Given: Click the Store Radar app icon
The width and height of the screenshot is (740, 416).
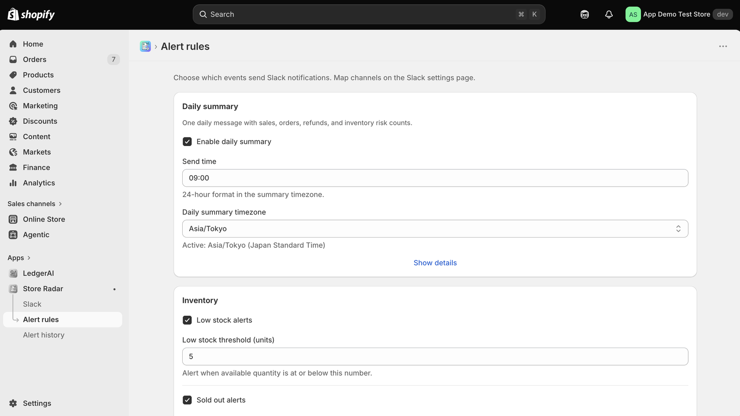Looking at the screenshot, I should [x=13, y=289].
